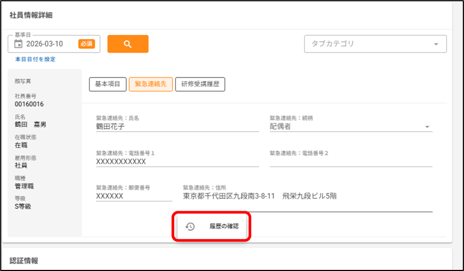Select the 緊急連絡先 tab

pos(150,84)
